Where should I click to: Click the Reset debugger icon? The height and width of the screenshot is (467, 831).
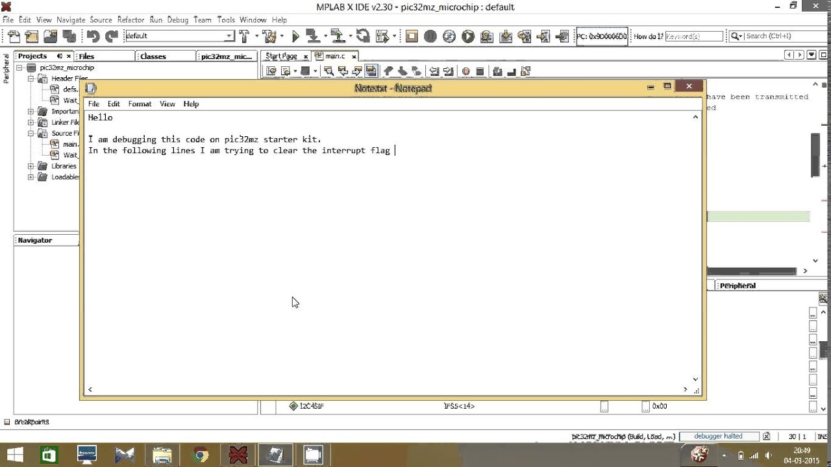[449, 36]
